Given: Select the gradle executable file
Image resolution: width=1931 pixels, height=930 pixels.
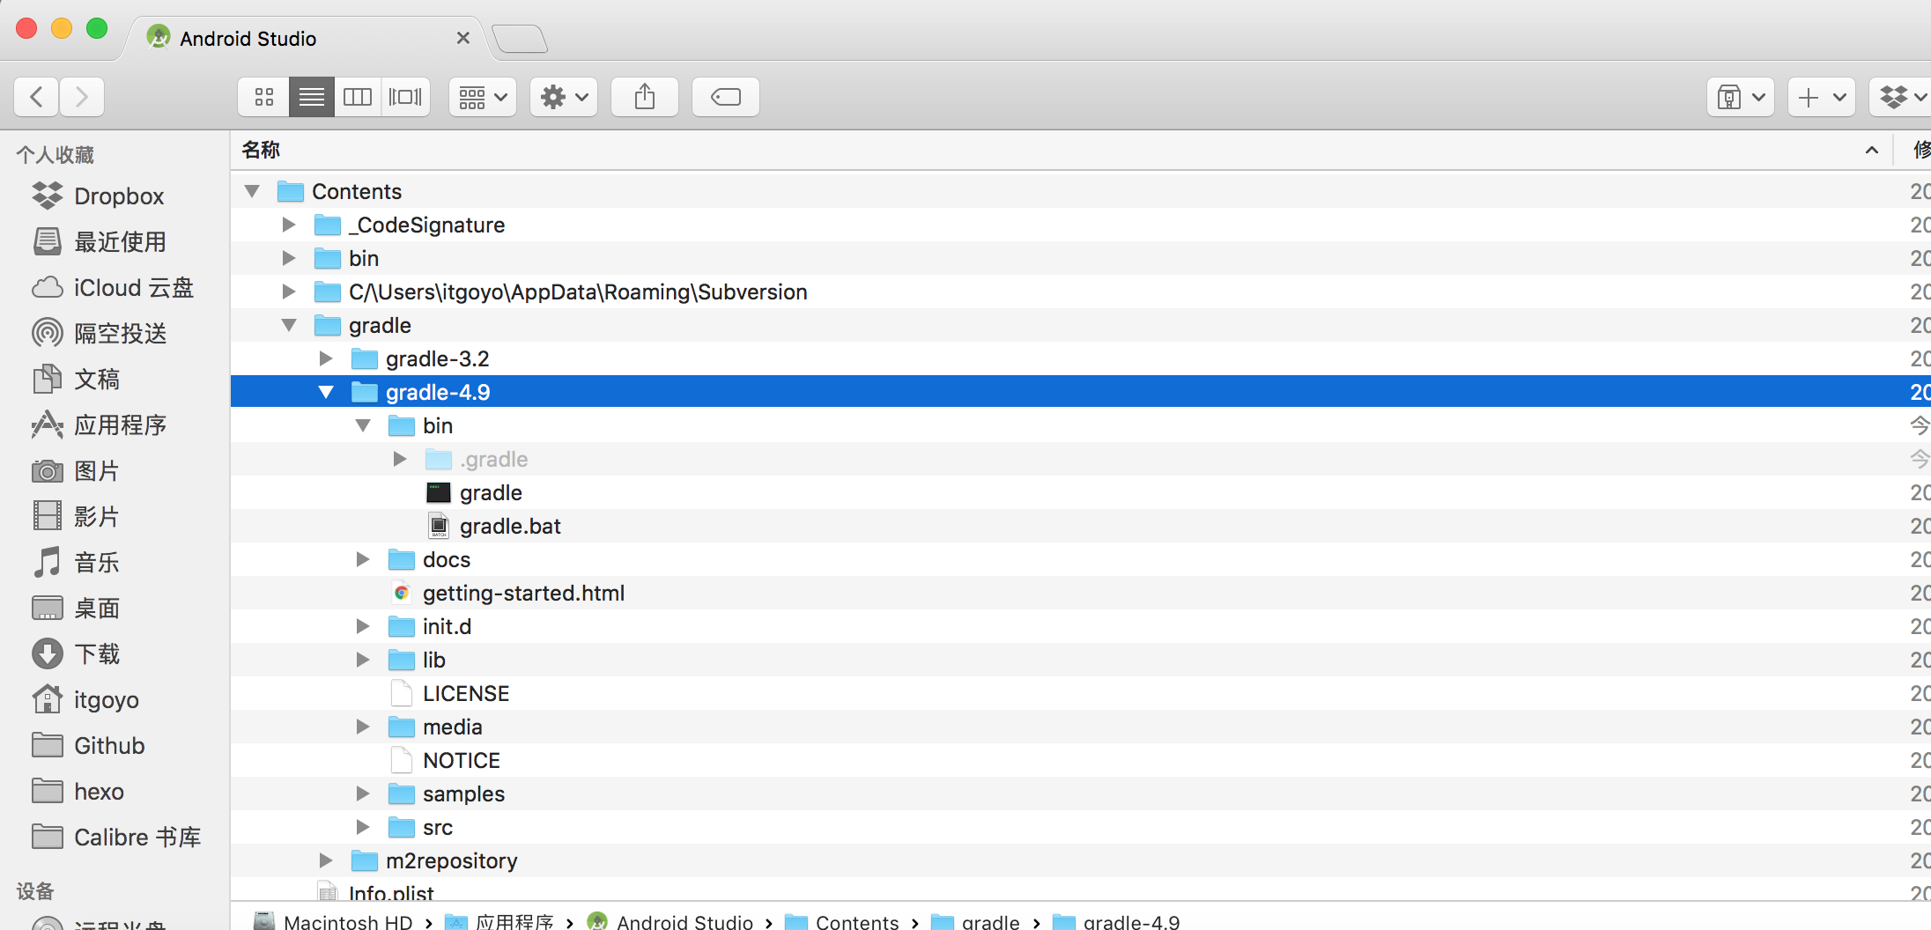Looking at the screenshot, I should tap(1081, 492).
